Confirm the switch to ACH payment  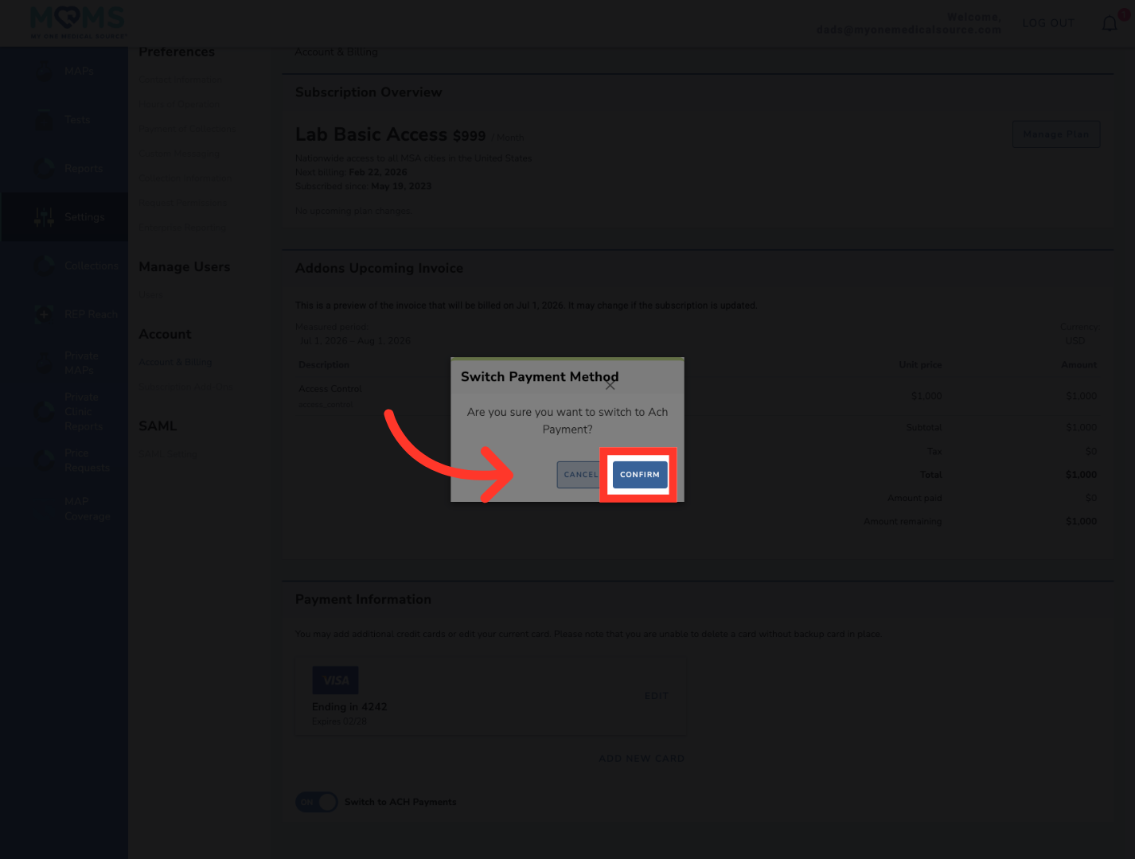pyautogui.click(x=640, y=475)
